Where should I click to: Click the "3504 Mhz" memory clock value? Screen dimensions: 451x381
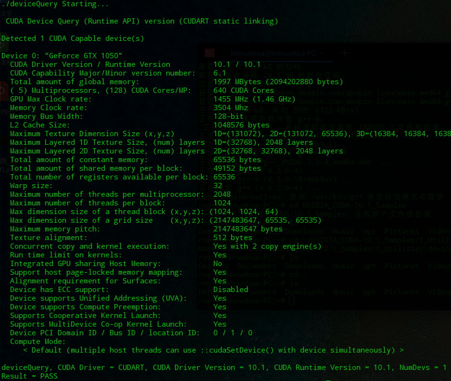(x=231, y=108)
